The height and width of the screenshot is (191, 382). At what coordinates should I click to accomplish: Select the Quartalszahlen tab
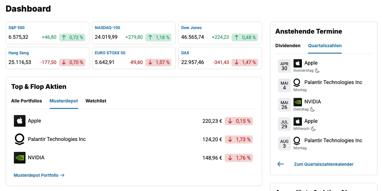click(x=325, y=46)
